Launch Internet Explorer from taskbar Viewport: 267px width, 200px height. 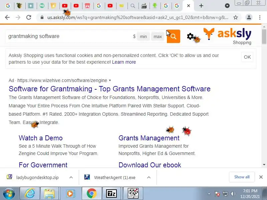point(30,193)
